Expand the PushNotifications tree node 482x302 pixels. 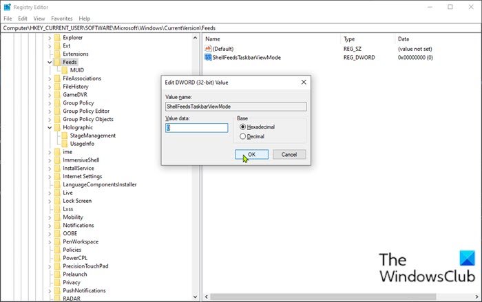click(x=50, y=291)
